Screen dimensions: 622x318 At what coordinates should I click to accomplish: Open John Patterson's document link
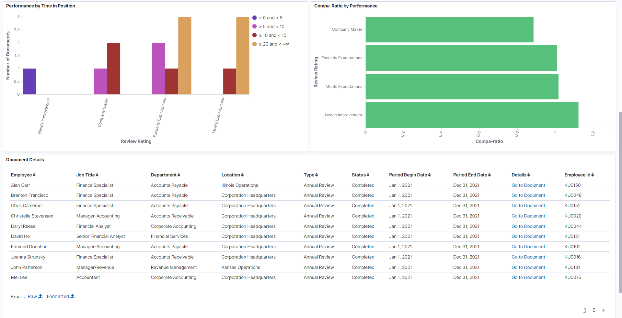pos(528,267)
